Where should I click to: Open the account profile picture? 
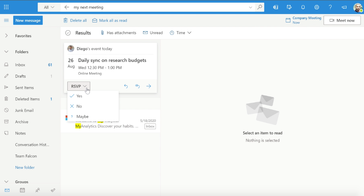click(358, 8)
